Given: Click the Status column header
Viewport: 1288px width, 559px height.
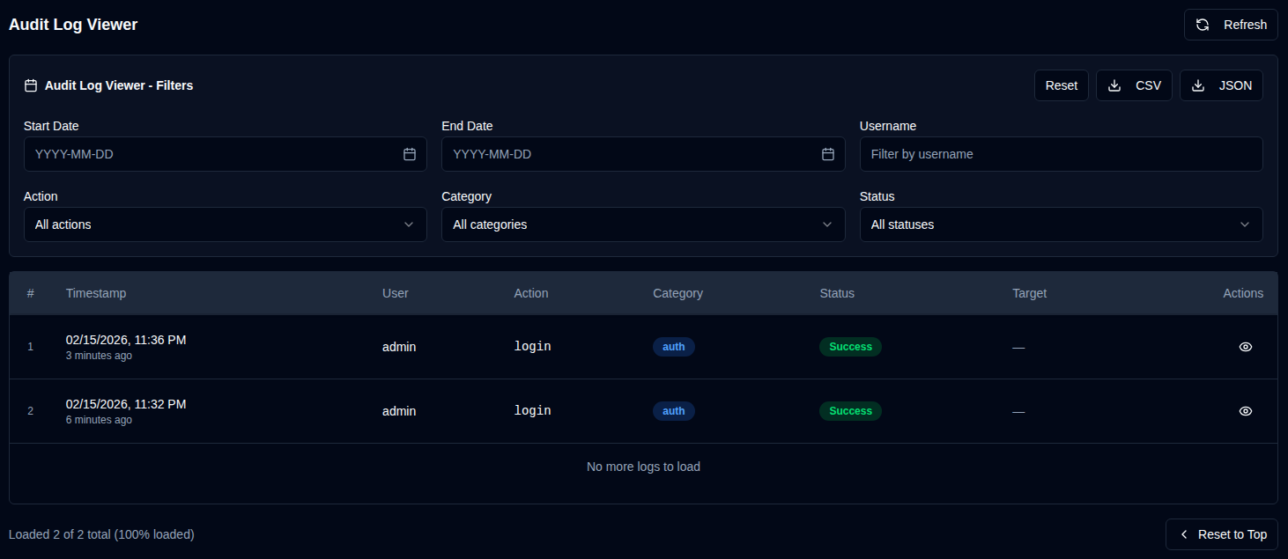Looking at the screenshot, I should [x=837, y=293].
